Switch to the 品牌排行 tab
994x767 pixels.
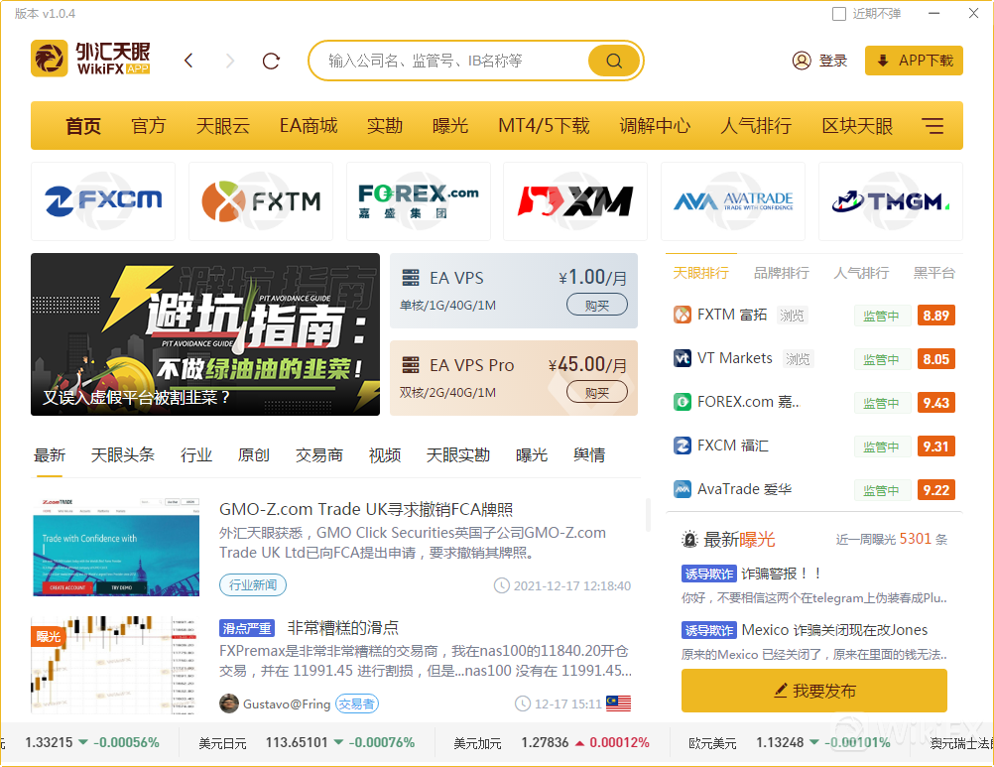tap(782, 273)
